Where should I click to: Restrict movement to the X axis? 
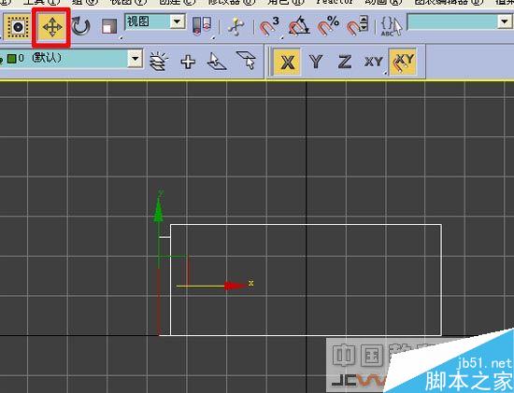coord(287,62)
